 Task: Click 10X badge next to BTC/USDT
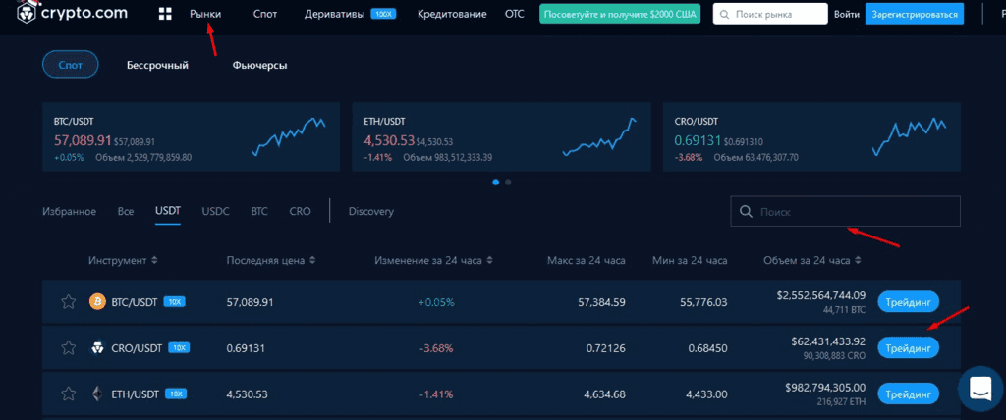click(175, 301)
